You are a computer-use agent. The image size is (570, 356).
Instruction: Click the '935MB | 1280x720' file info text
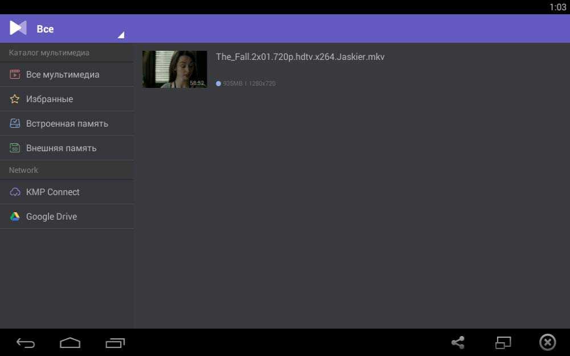click(250, 83)
